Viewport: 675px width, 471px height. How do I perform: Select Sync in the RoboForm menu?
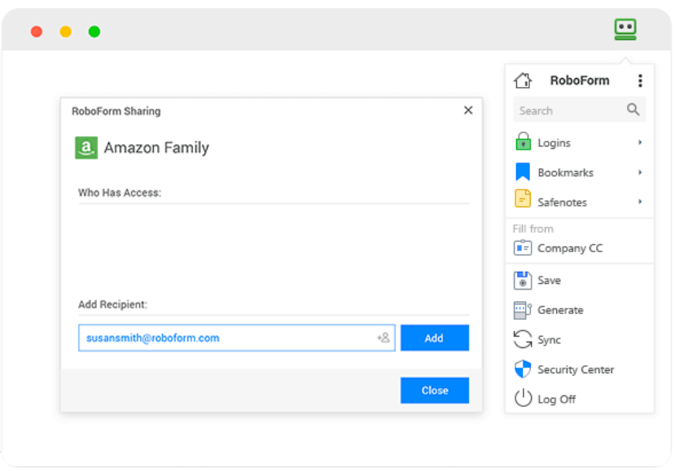tap(549, 340)
